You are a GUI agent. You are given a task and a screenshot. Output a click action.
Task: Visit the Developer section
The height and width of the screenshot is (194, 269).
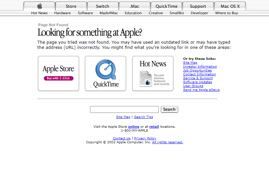[199, 13]
